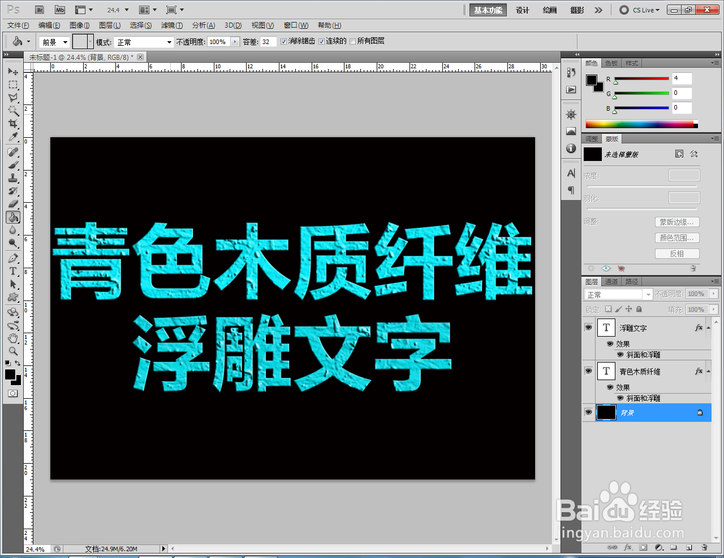Screen dimensions: 724x558
Task: Create a new layer from the Layers panel
Action: pos(689,547)
